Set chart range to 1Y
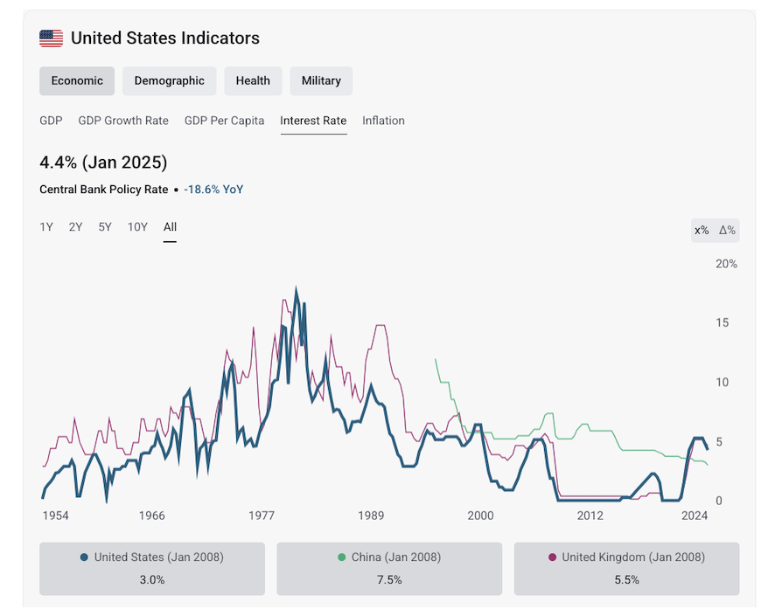Image resolution: width=782 pixels, height=616 pixels. (x=46, y=227)
